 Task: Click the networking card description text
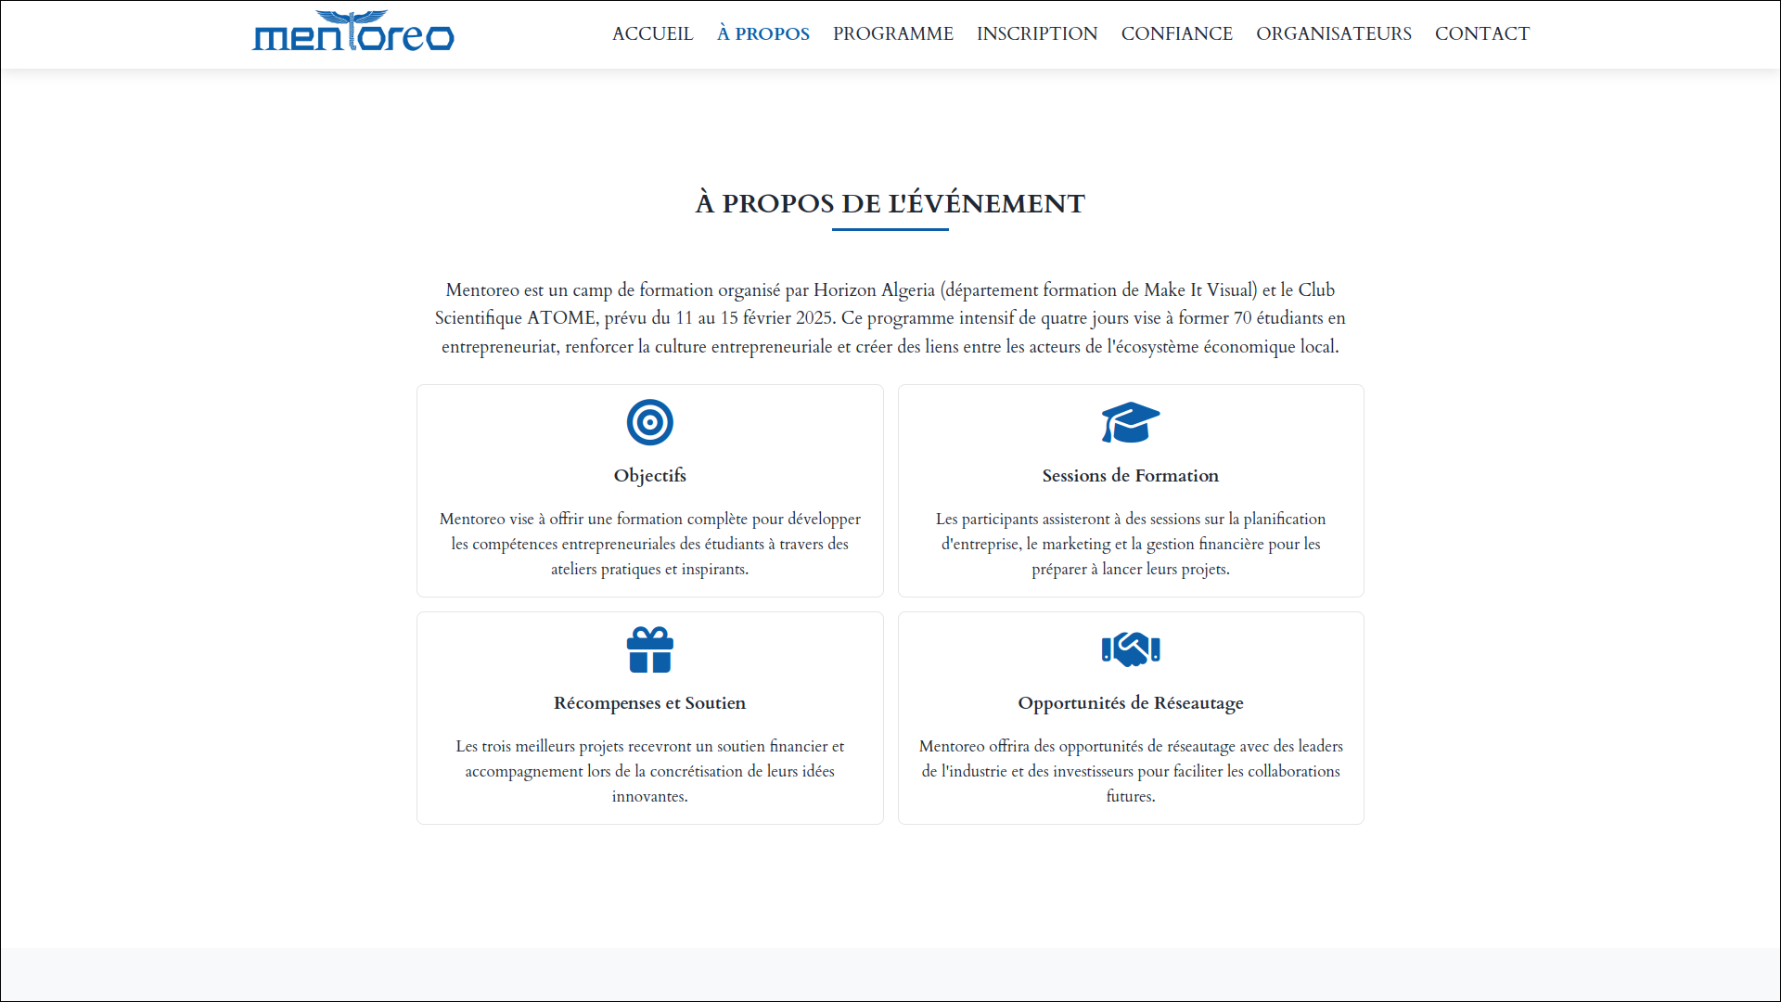(1130, 771)
